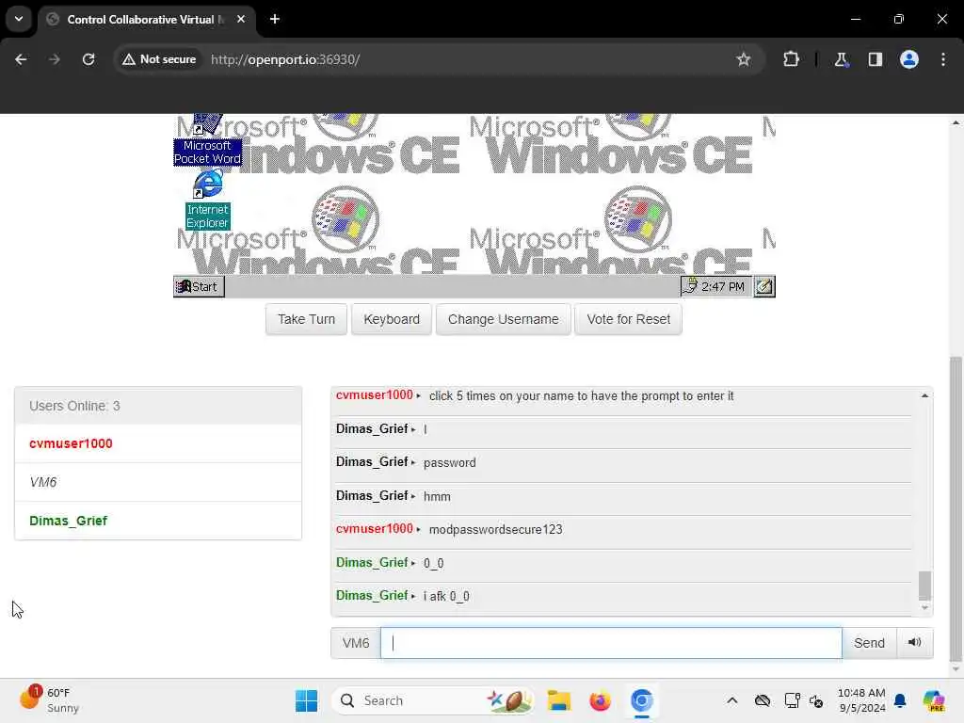Open the browser profile avatar
Image resolution: width=964 pixels, height=723 pixels.
pos(909,59)
